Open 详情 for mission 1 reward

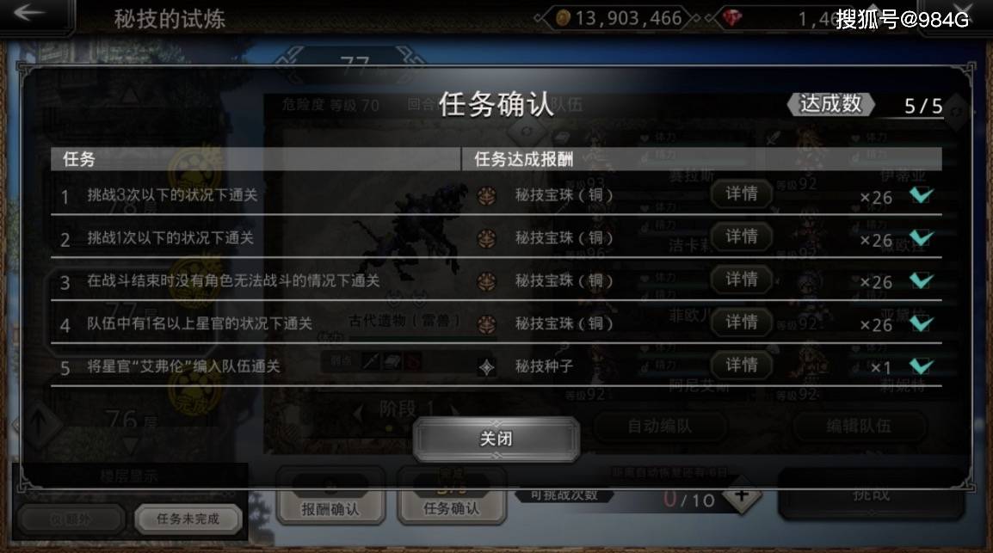click(742, 194)
